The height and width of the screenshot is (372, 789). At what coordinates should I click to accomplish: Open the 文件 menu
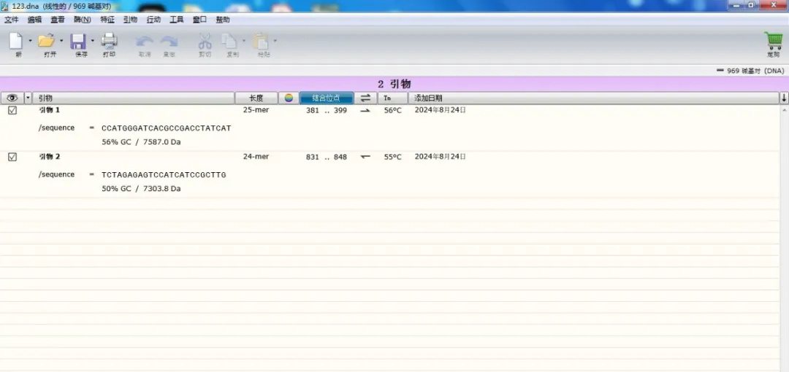pyautogui.click(x=12, y=20)
